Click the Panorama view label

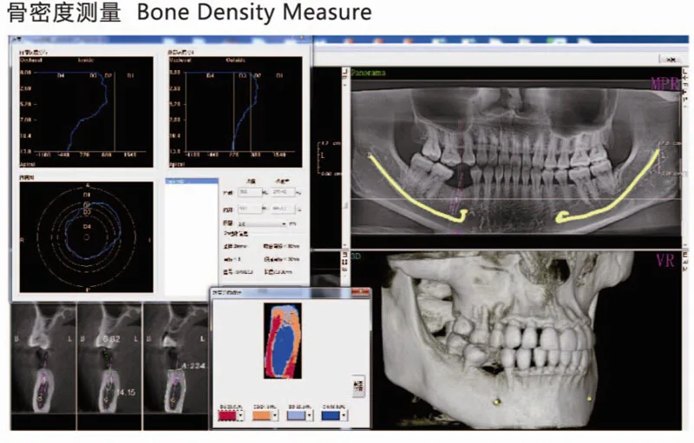(368, 73)
